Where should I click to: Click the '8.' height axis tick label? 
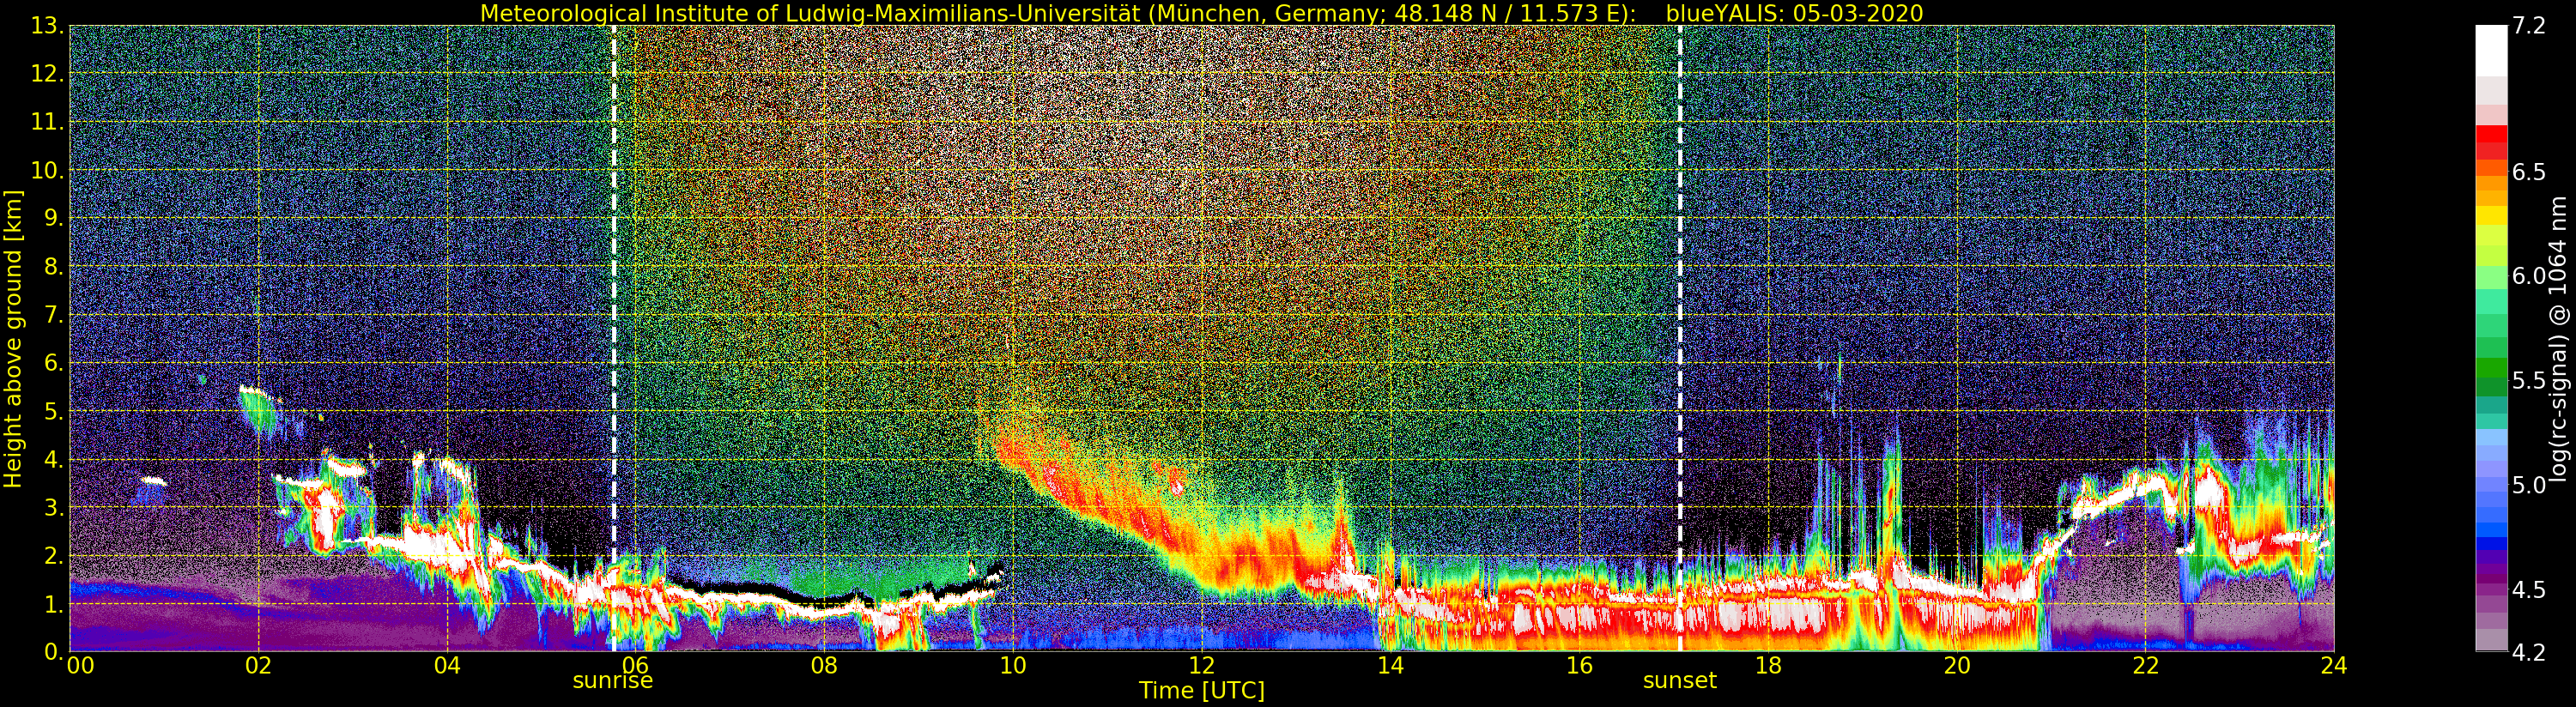pyautogui.click(x=54, y=267)
